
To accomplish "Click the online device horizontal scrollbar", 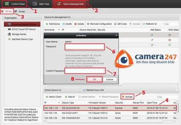I will click(x=104, y=121).
